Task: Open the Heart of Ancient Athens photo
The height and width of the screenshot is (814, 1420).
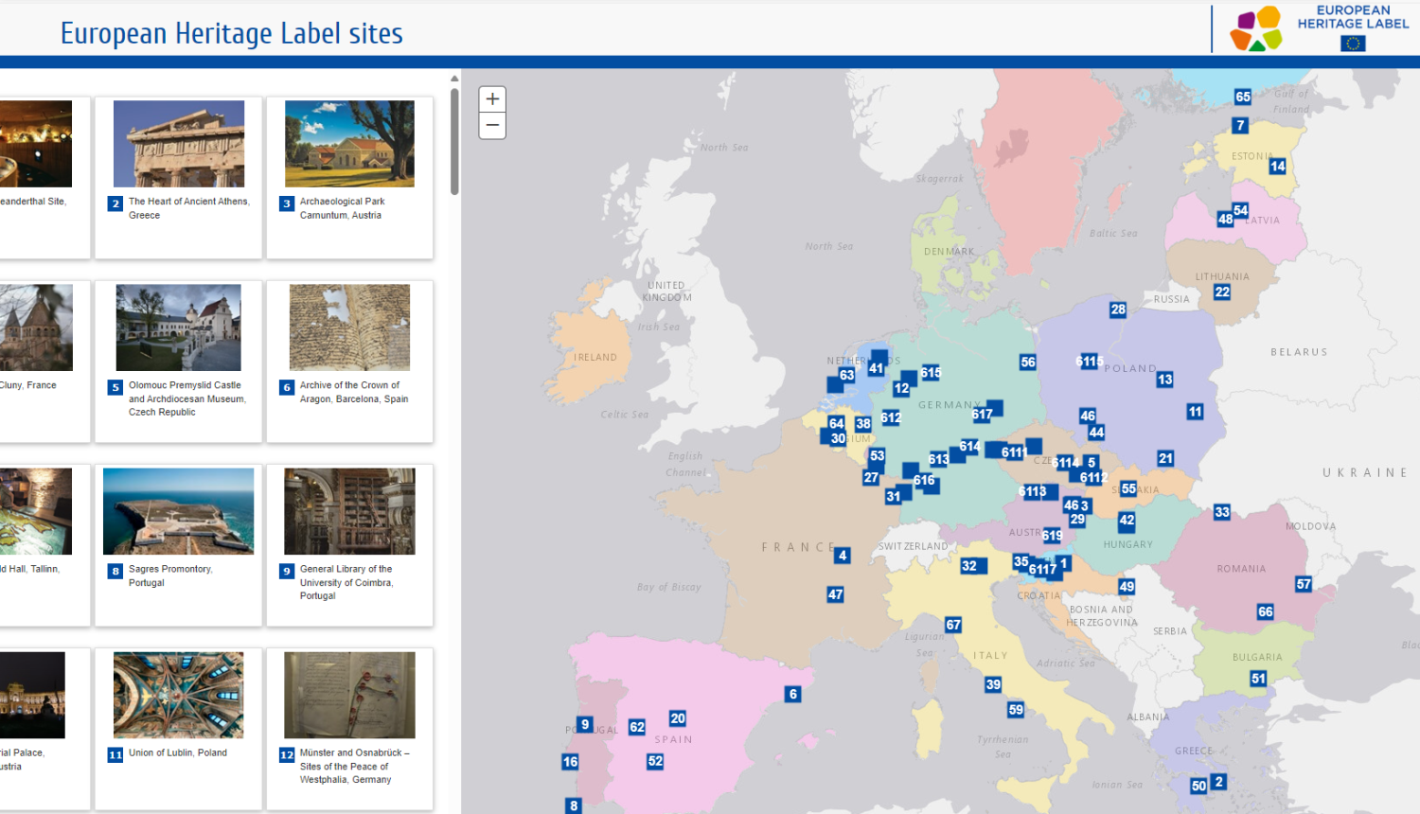Action: tap(179, 144)
